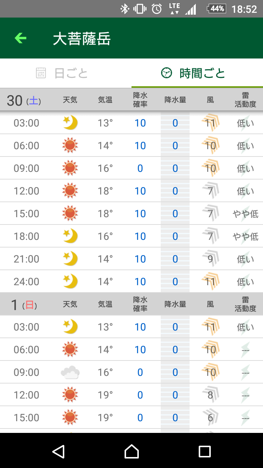
Task: Tap moon icon for Saturday 03:00
Action: pyautogui.click(x=70, y=123)
